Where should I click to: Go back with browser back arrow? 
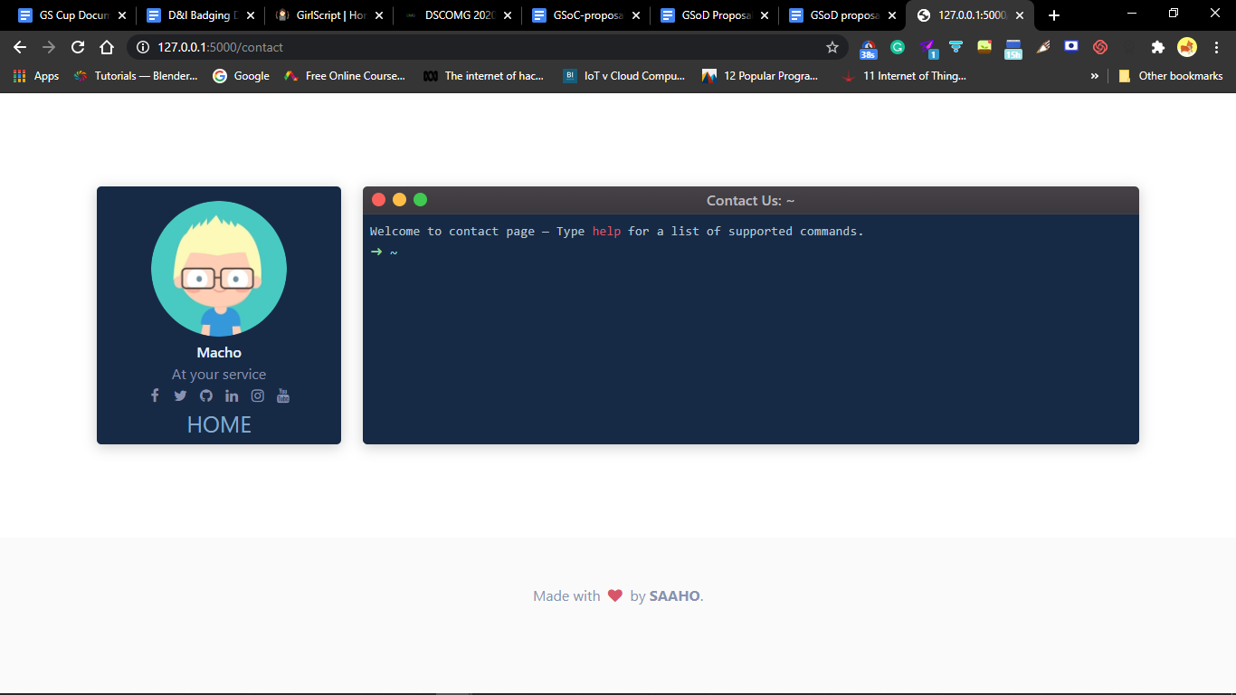coord(20,47)
